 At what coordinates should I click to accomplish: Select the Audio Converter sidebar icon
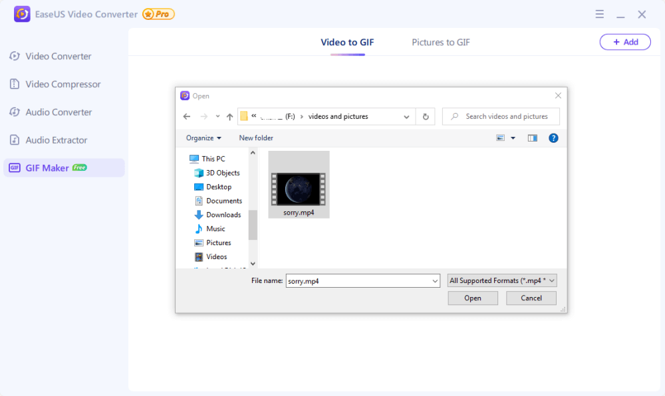(x=15, y=112)
